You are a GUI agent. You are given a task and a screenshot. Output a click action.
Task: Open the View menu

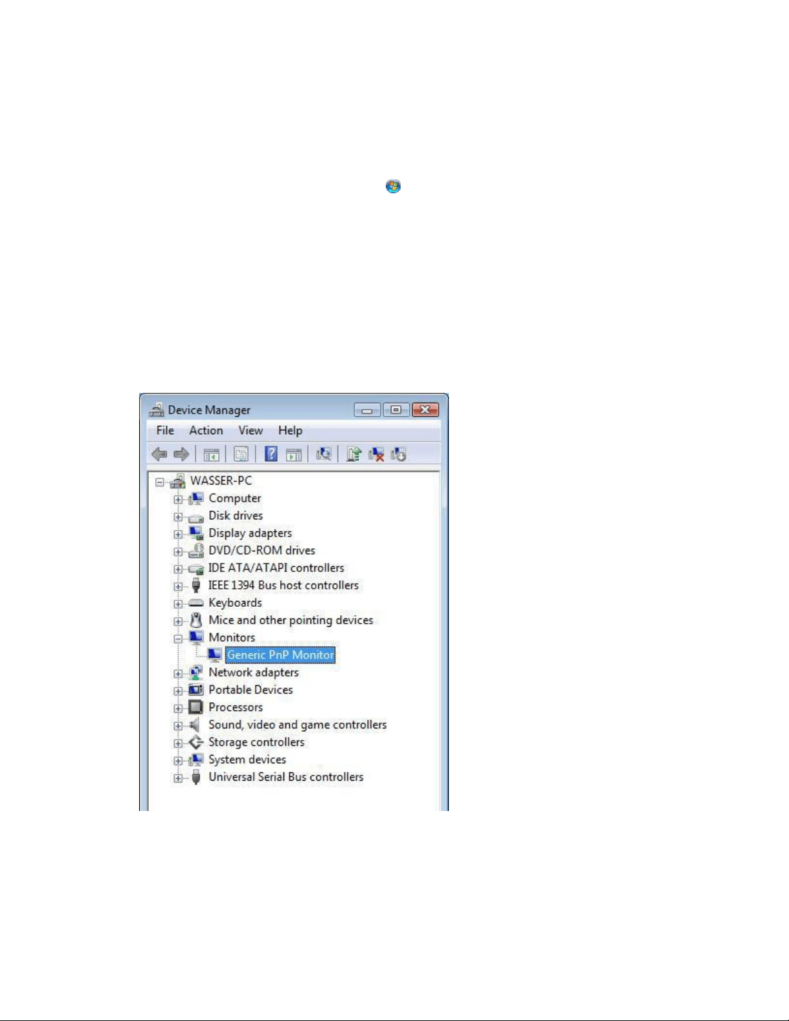[x=251, y=430]
